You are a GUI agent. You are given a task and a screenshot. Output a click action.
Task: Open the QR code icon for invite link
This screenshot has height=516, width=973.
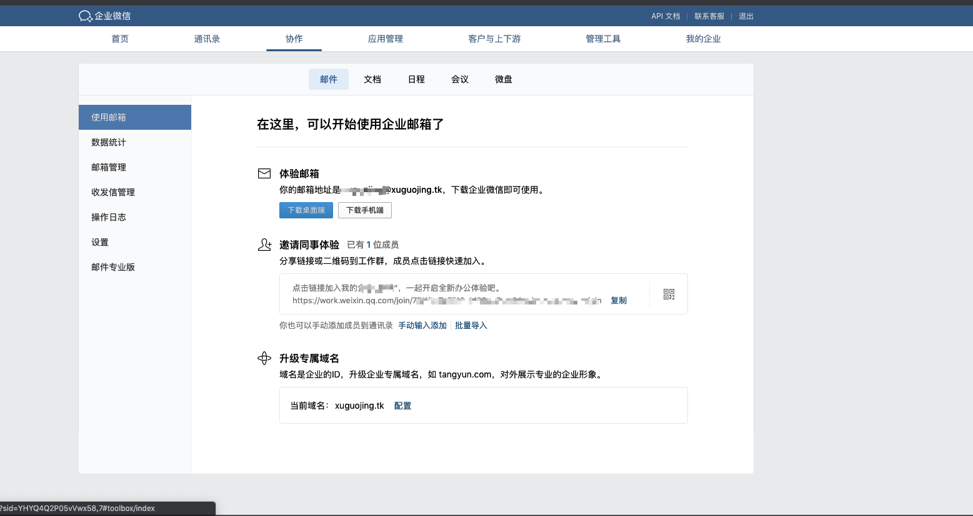pyautogui.click(x=669, y=294)
